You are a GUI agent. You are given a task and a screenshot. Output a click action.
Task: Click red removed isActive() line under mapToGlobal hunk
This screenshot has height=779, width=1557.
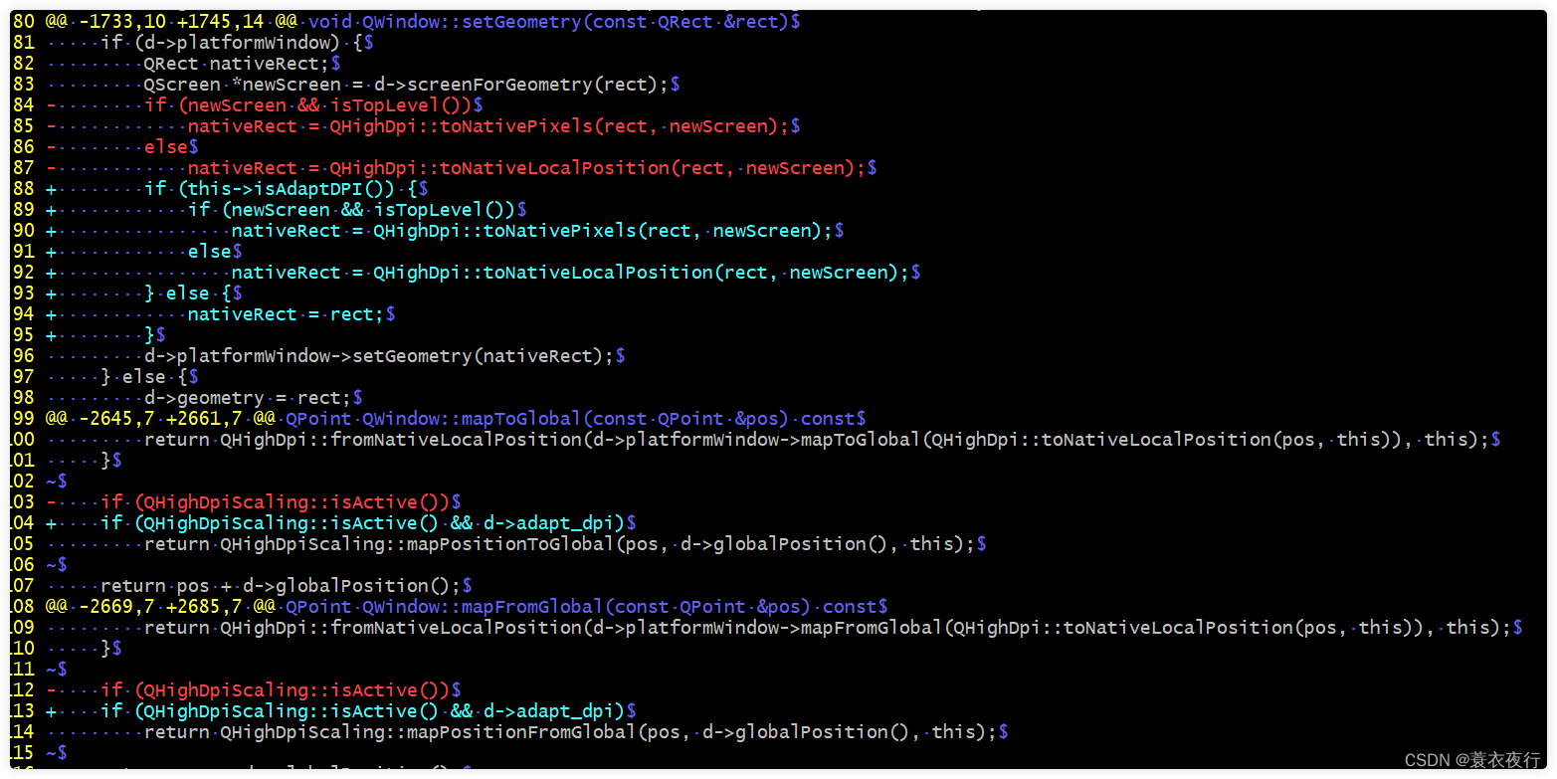click(276, 502)
